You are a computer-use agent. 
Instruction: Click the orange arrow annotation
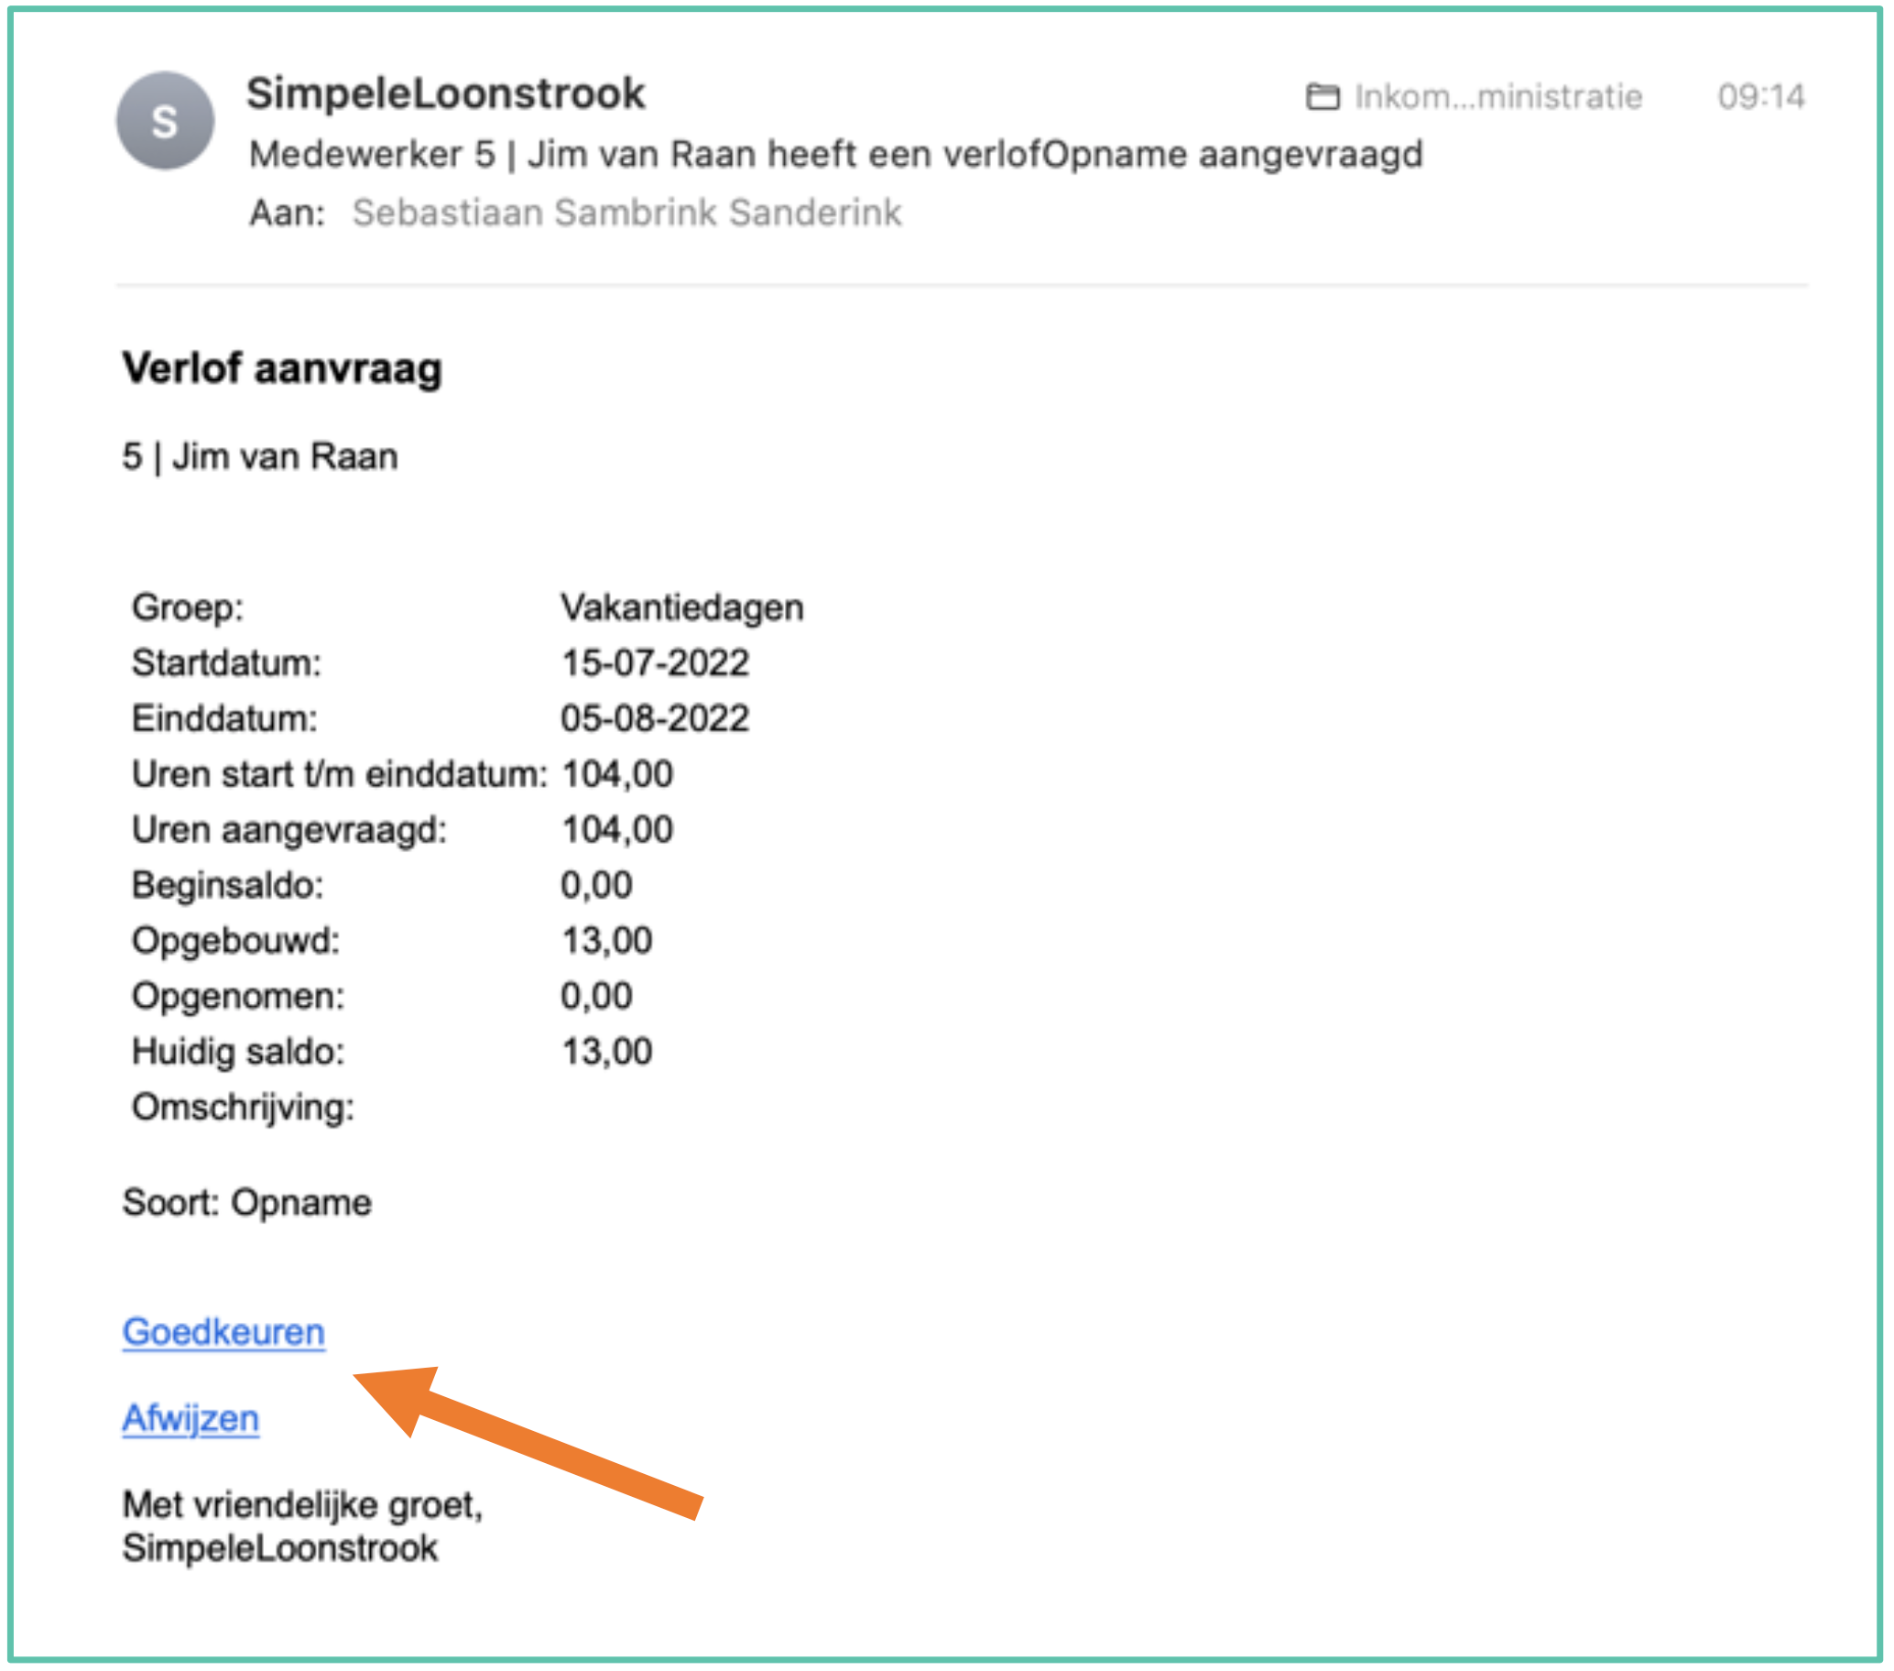click(x=528, y=1443)
